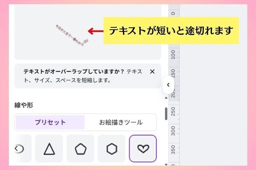The image size is (256, 170).
Task: Click the panel scrollbar thumb
Action: [166, 114]
